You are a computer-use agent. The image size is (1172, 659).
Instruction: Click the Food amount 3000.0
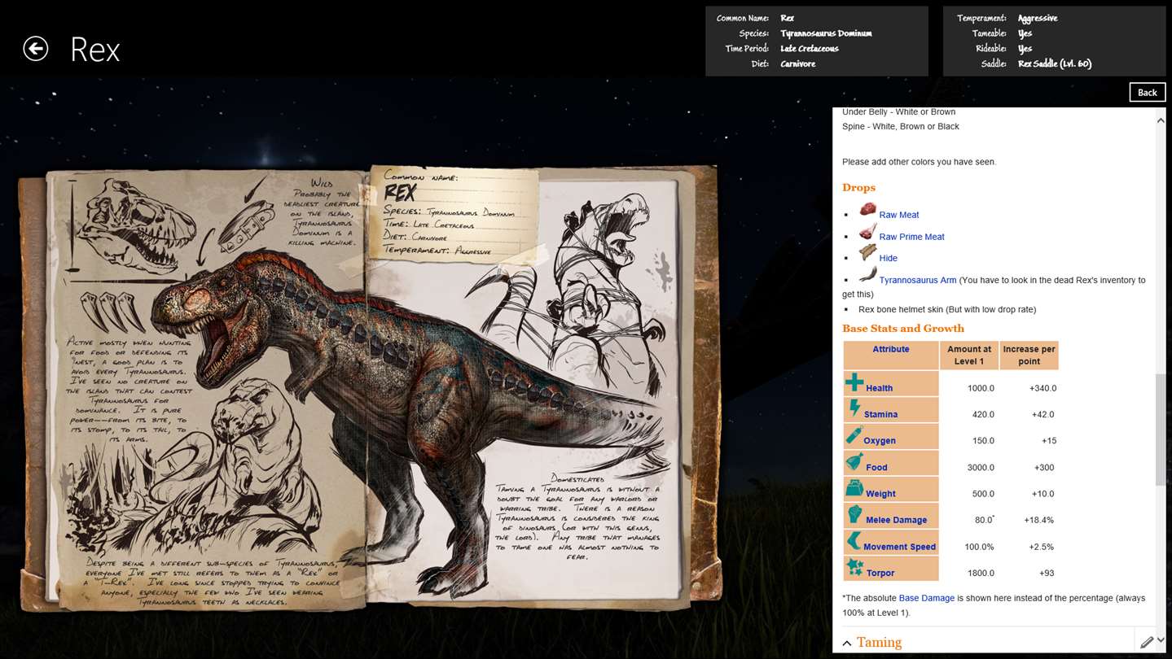981,467
